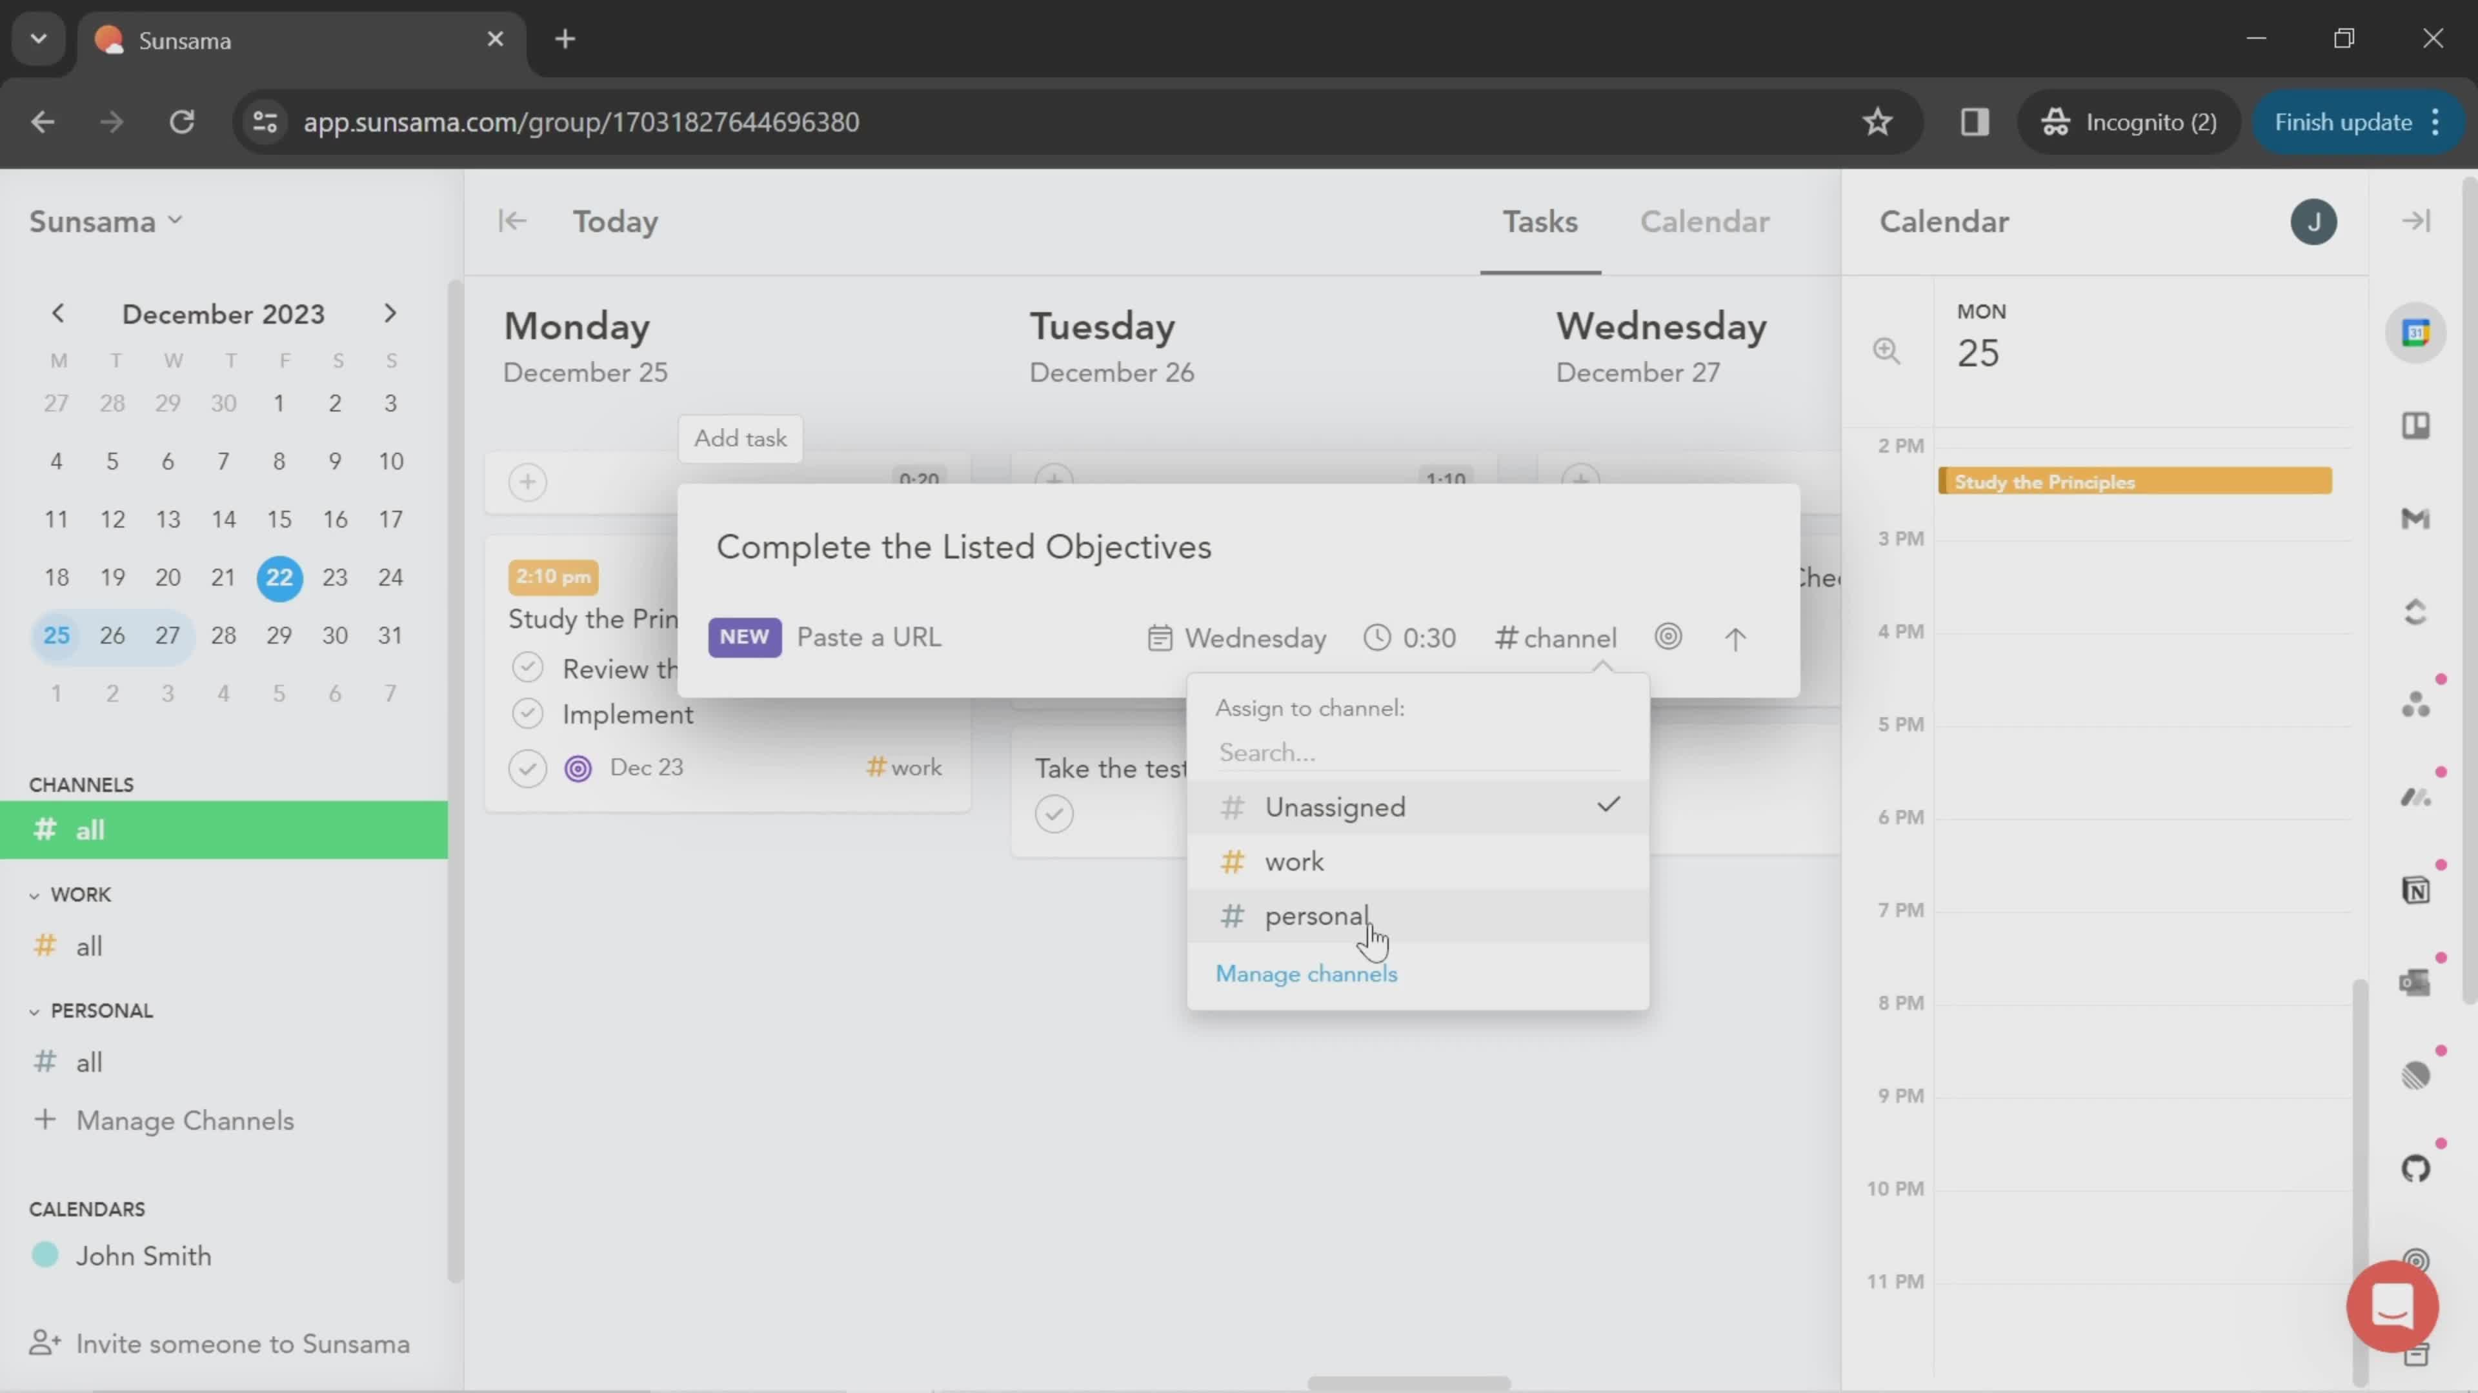Select the Tasks tab
Viewport: 2478px width, 1393px height.
click(x=1542, y=221)
